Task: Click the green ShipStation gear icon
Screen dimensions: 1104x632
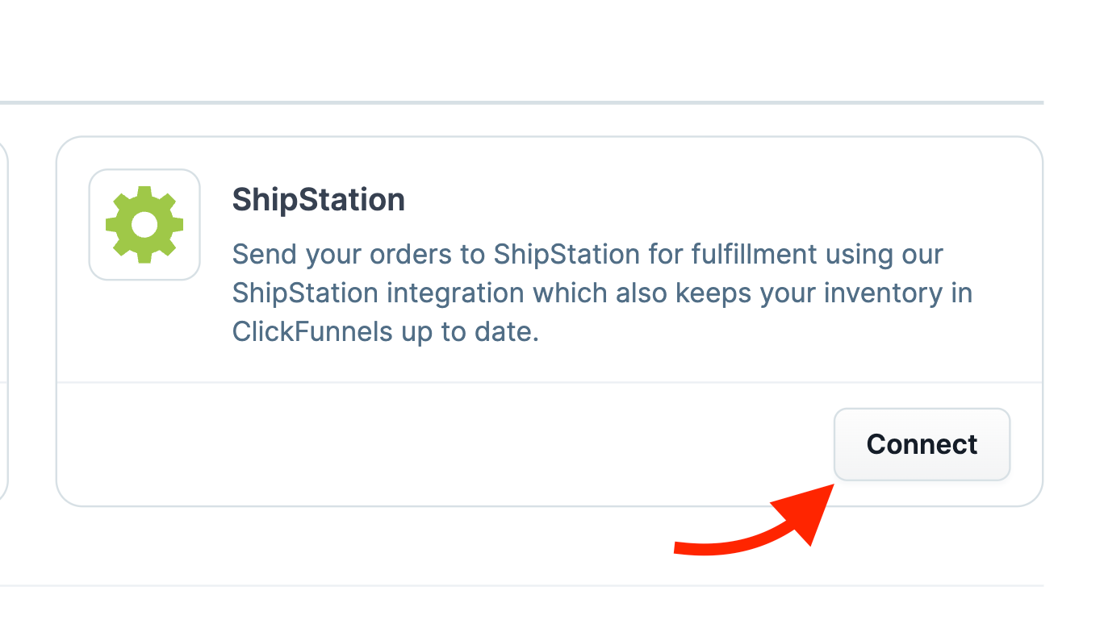Action: pos(144,225)
